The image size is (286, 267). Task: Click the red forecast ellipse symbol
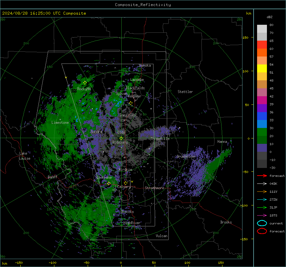tap(262, 231)
